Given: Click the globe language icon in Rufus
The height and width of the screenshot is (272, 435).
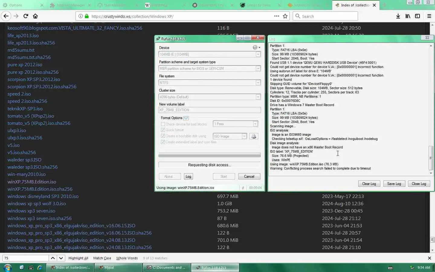Looking at the screenshot, I should pyautogui.click(x=255, y=47).
